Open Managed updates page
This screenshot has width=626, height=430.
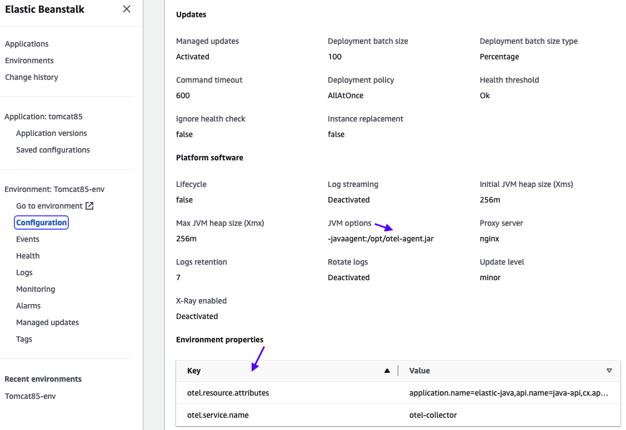point(48,322)
